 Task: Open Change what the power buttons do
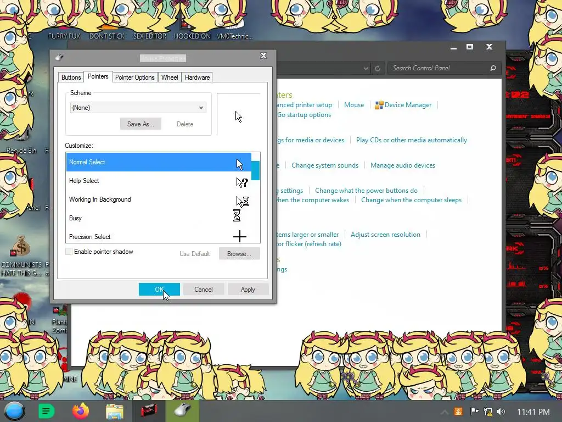coord(366,191)
